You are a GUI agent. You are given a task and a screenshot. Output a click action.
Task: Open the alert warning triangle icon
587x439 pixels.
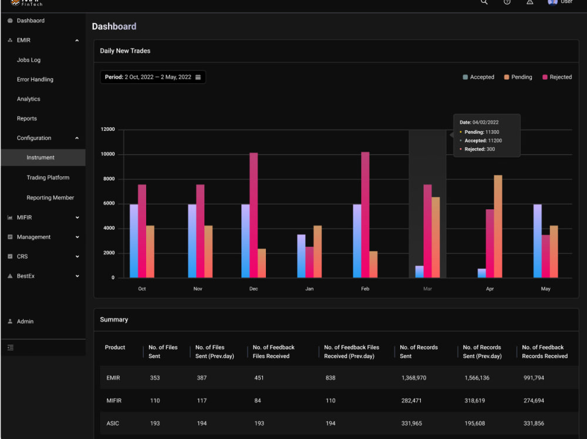click(x=529, y=2)
